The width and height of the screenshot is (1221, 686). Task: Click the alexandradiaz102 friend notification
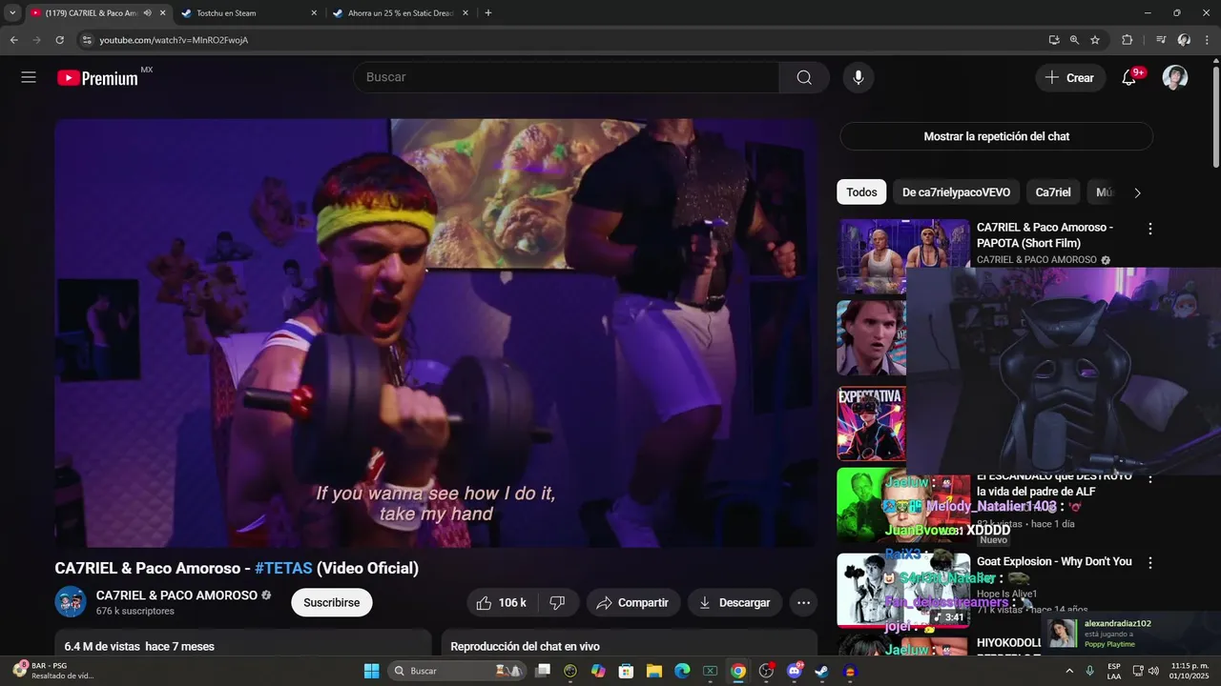[1128, 634]
